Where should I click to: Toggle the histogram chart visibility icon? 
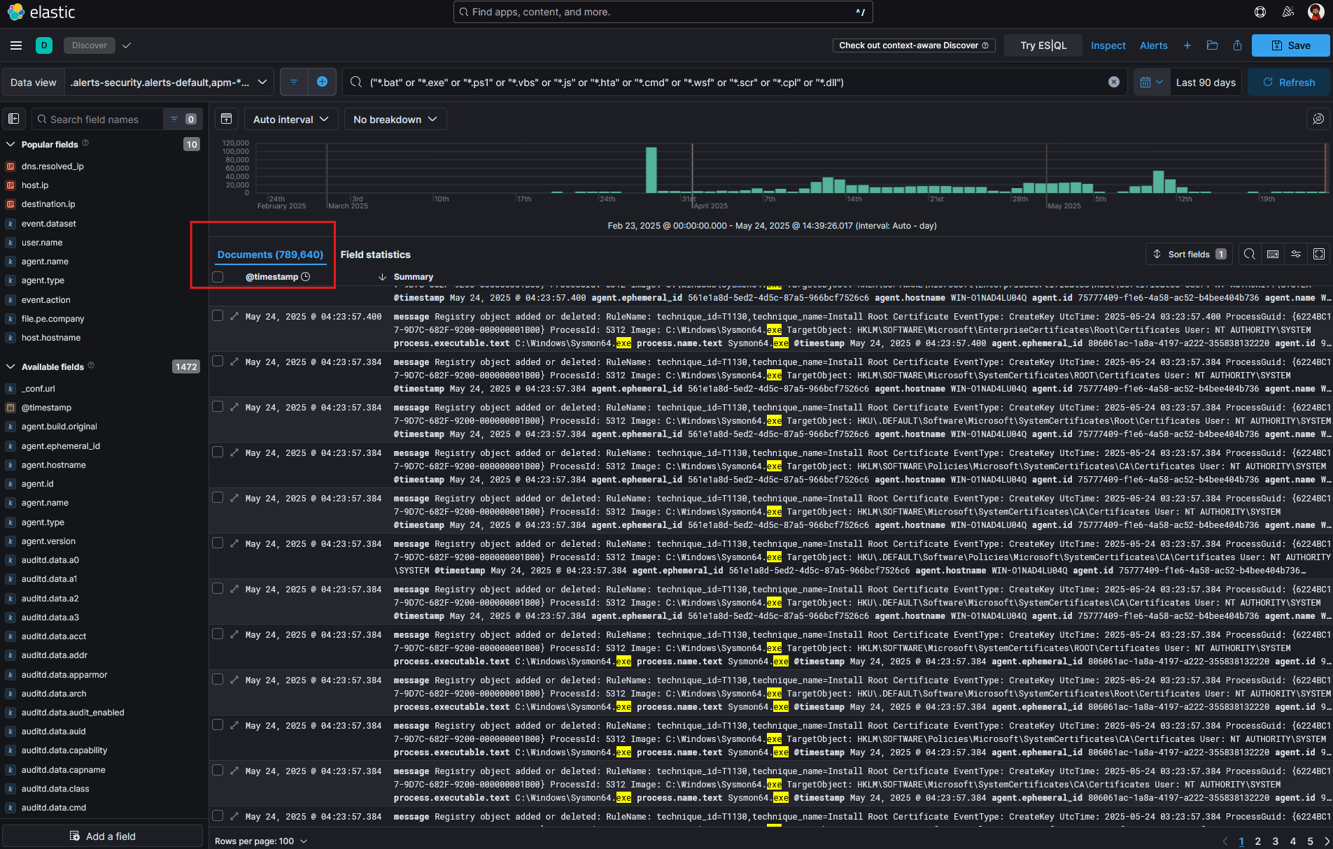coord(227,119)
